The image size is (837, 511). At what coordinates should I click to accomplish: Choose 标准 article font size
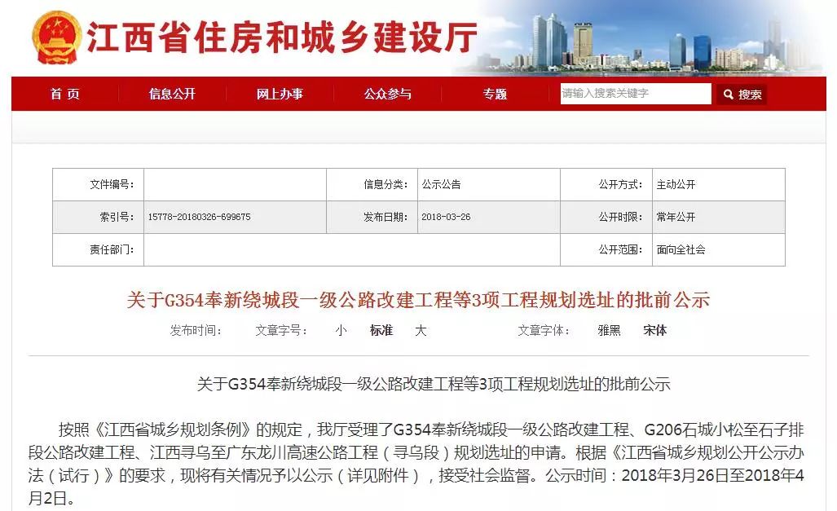point(381,331)
